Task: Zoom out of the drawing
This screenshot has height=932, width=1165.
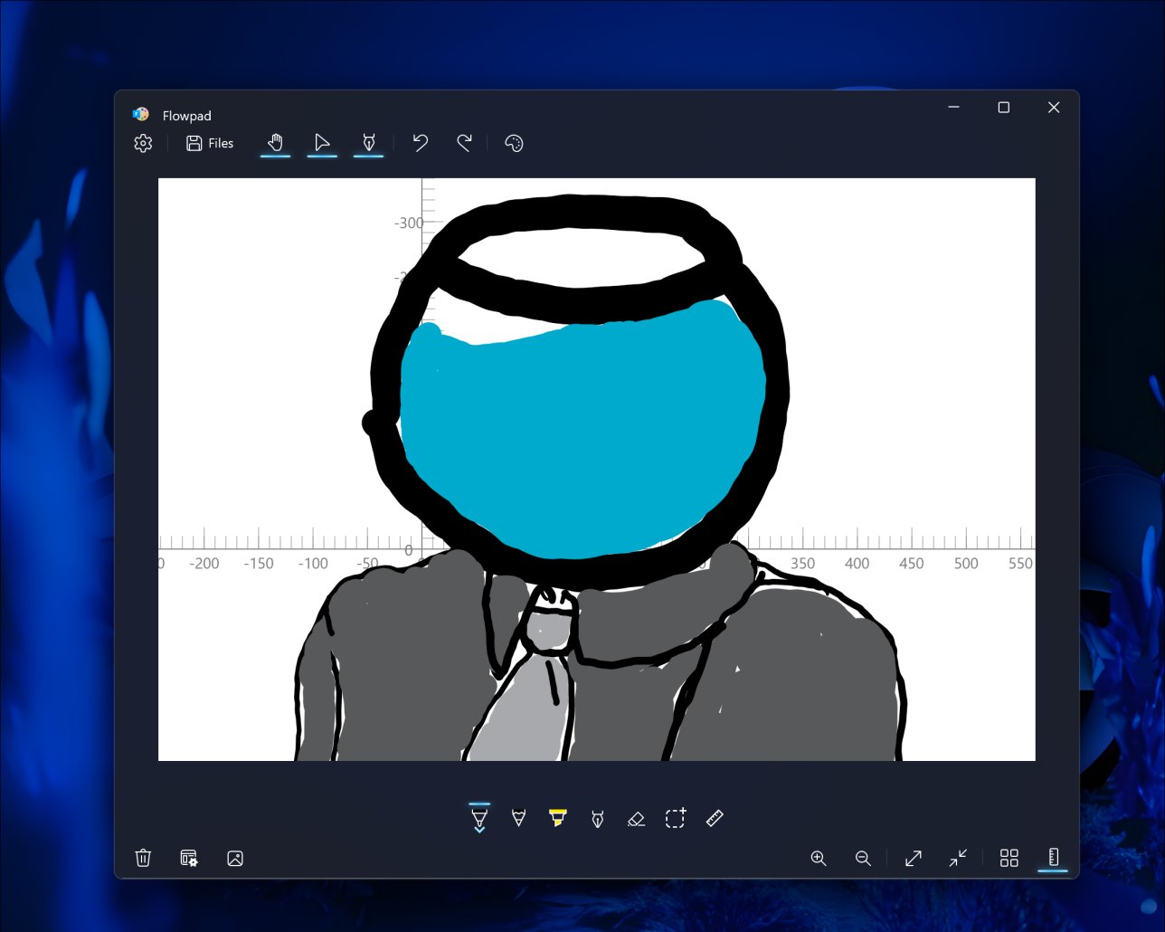Action: tap(863, 858)
